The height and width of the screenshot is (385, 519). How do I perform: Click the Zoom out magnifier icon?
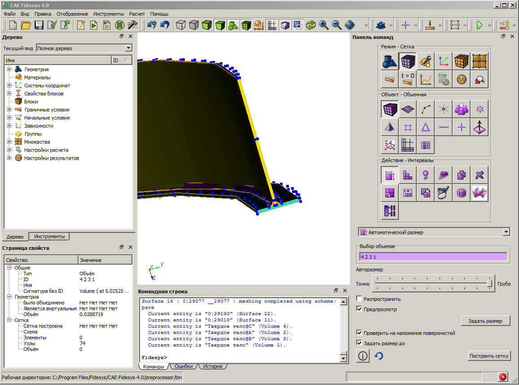tap(336, 25)
